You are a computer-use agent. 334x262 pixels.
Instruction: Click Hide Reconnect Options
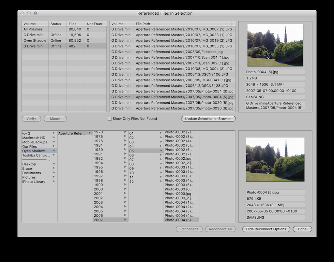coord(266,229)
